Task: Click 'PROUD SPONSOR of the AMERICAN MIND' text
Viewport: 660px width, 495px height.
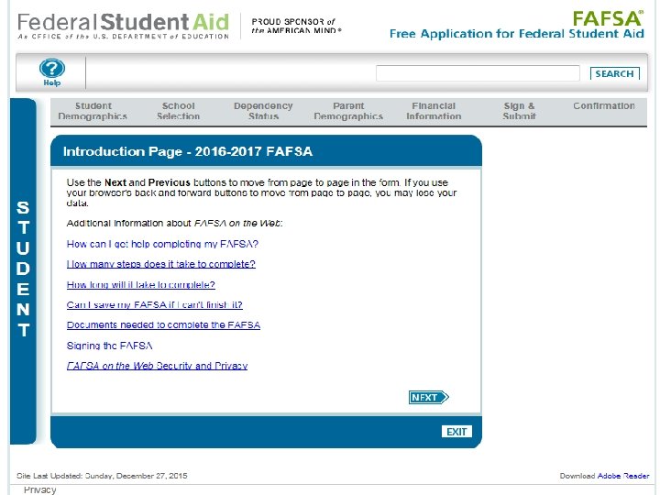Action: 296,26
